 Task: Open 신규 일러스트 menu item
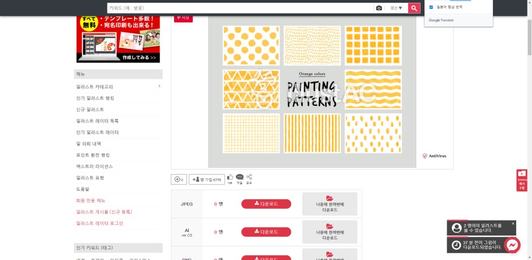click(x=90, y=110)
